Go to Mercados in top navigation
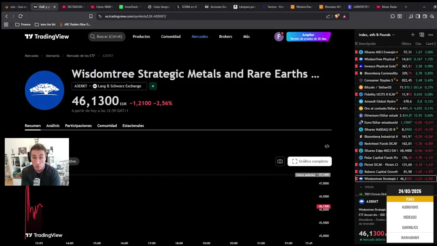The image size is (437, 246). 200,37
